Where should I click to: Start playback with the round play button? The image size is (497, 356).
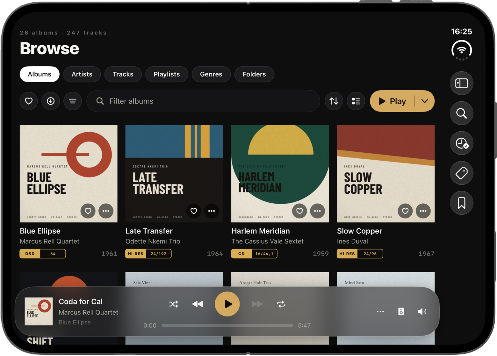tap(227, 304)
